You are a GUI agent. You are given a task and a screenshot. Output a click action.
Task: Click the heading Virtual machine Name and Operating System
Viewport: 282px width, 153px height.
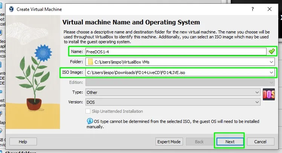pyautogui.click(x=131, y=22)
